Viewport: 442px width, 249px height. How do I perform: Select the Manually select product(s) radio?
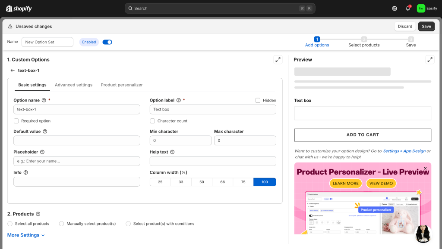coord(62,224)
